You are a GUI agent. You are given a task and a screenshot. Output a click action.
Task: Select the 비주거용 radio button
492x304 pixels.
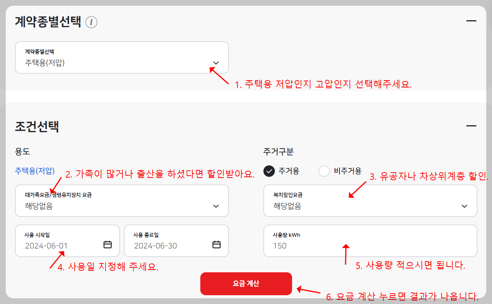tap(324, 171)
